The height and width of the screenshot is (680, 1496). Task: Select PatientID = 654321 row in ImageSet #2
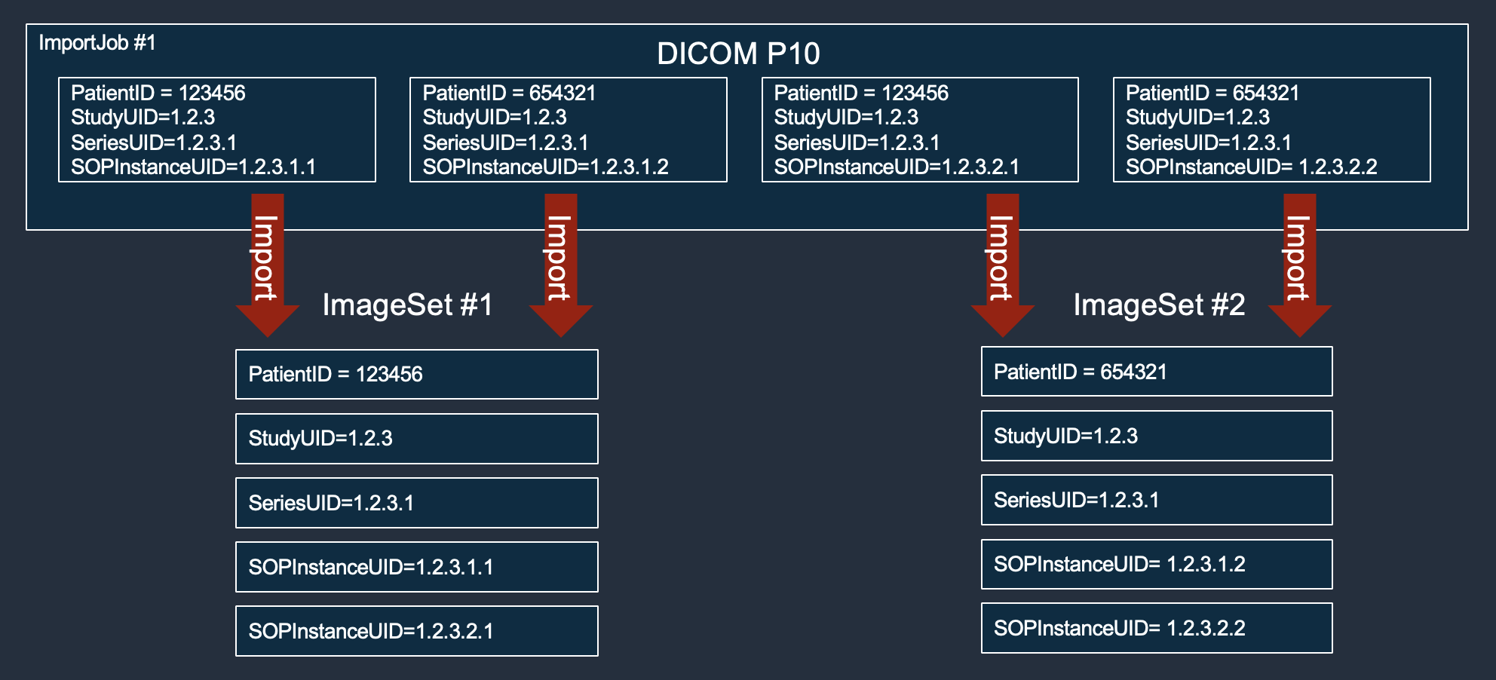tap(1156, 372)
